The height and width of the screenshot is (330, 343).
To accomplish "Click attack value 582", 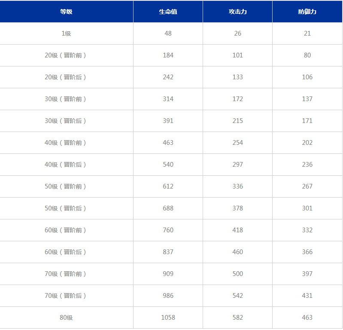I will click(x=237, y=317).
